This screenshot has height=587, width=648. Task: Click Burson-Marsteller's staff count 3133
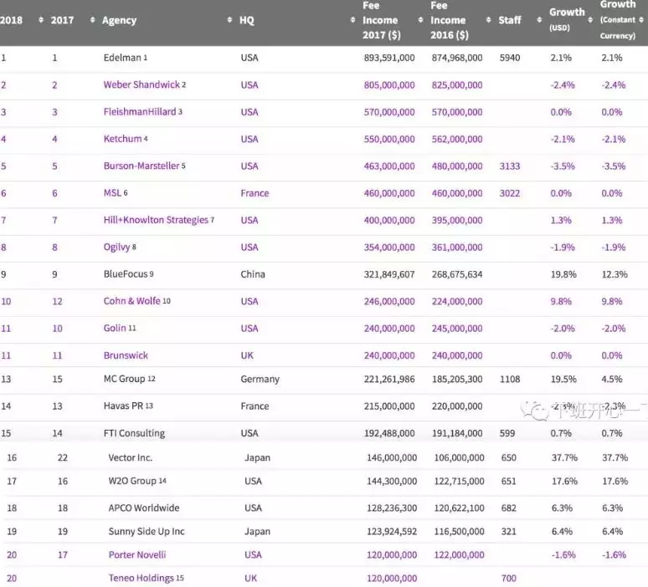pyautogui.click(x=510, y=166)
